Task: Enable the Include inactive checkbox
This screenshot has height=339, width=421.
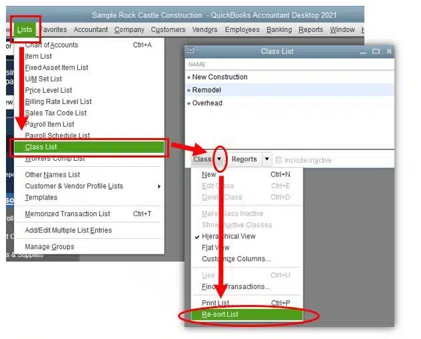Action: pos(279,159)
